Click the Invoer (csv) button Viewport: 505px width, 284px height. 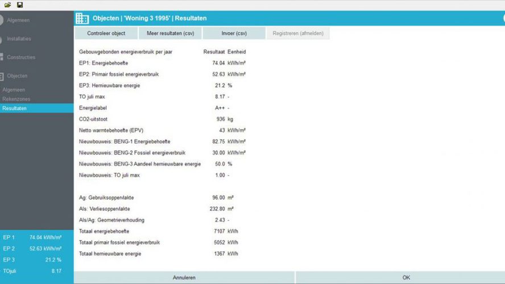pyautogui.click(x=234, y=34)
